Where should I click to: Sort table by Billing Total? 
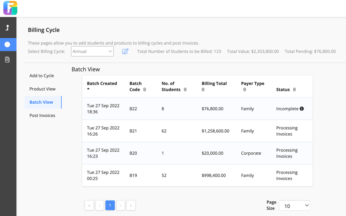[x=203, y=89]
